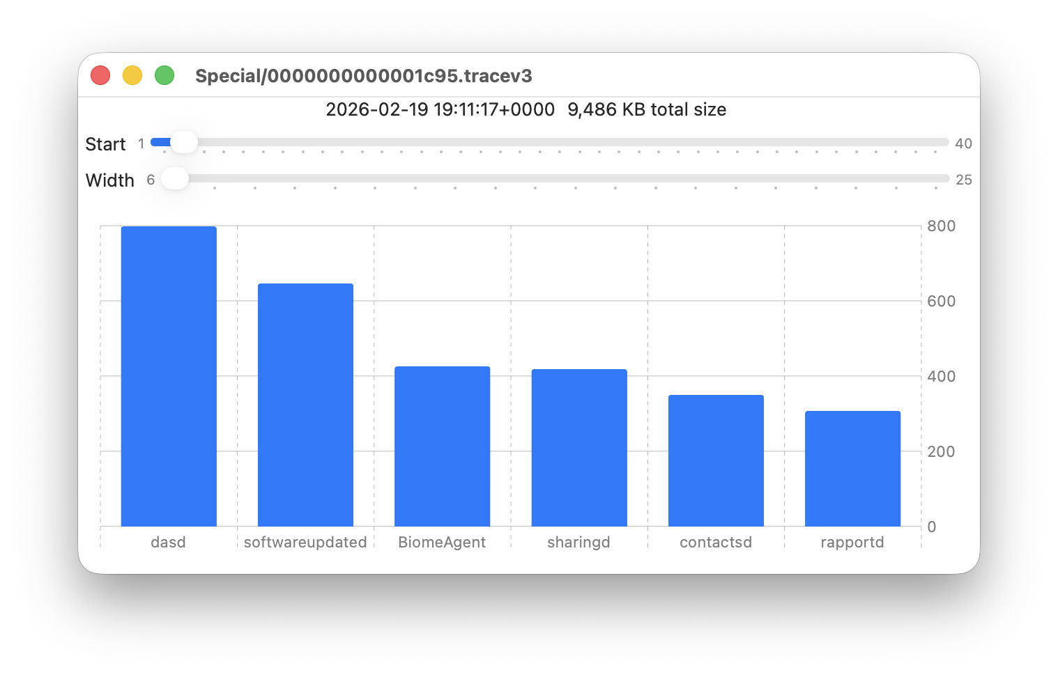
Task: Close the tracev3 log window
Action: (100, 75)
